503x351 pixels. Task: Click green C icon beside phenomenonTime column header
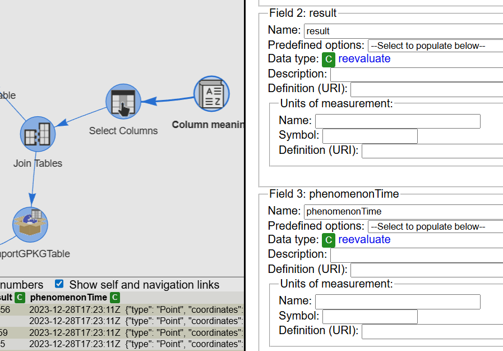[x=115, y=297]
